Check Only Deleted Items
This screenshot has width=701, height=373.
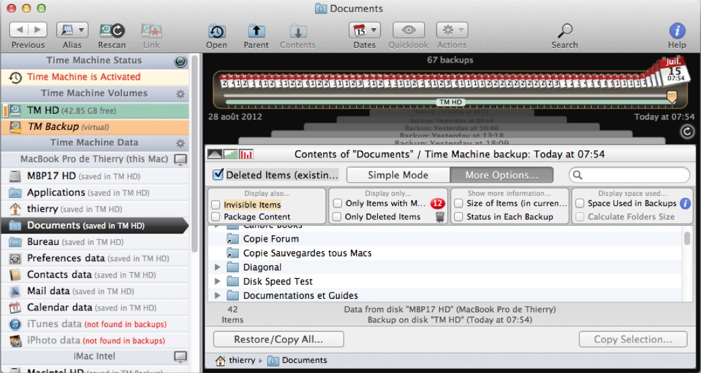pyautogui.click(x=337, y=217)
